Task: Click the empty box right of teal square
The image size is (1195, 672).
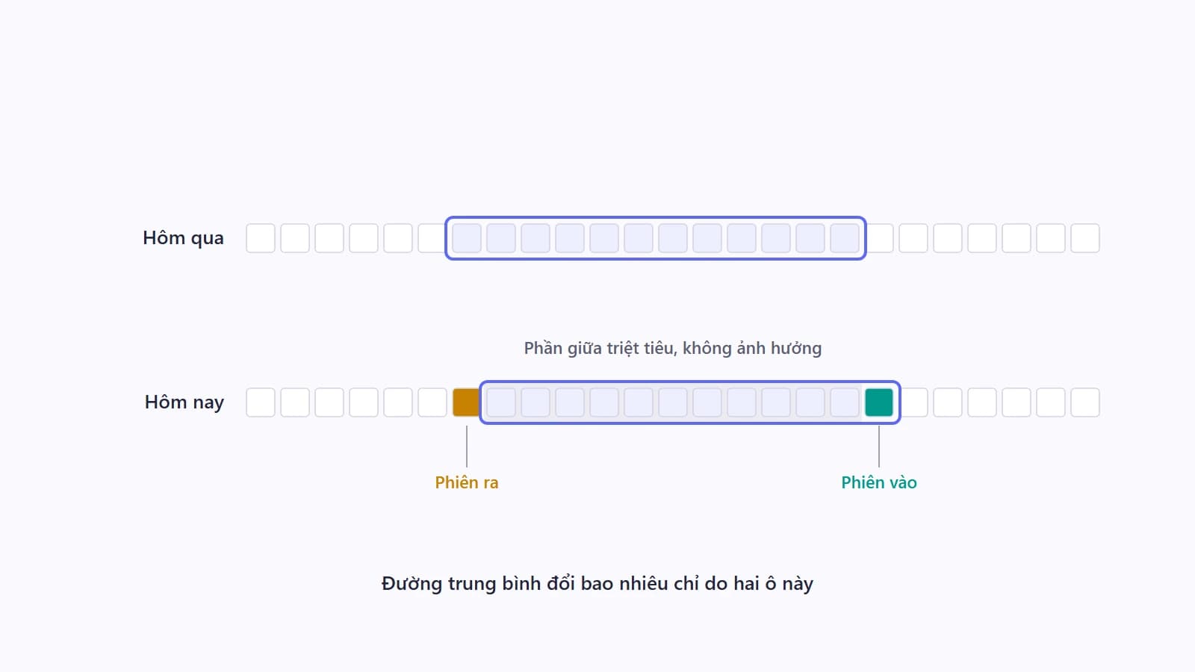Action: 913,402
